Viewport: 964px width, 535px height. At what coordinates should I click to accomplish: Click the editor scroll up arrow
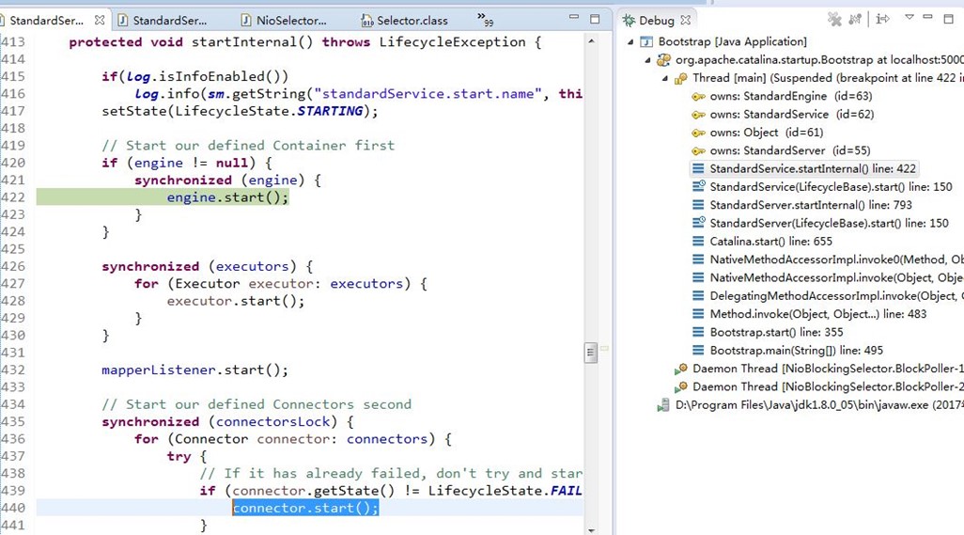point(591,41)
